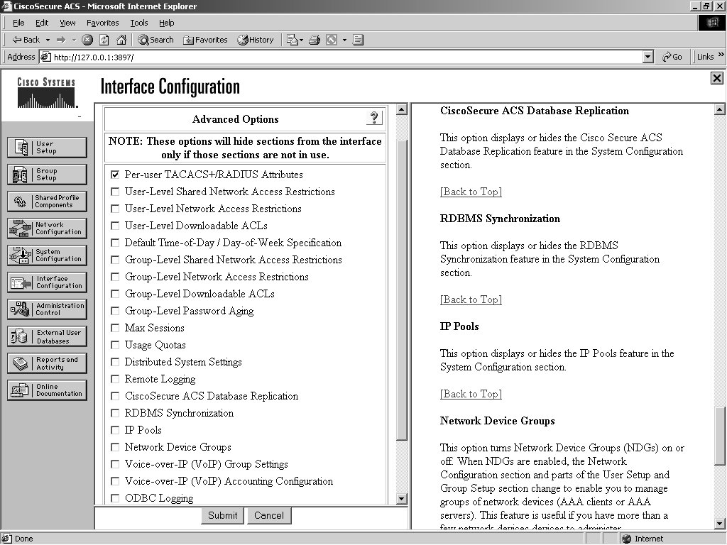Image resolution: width=727 pixels, height=545 pixels.
Task: Cancel the Advanced Options changes
Action: coord(269,515)
